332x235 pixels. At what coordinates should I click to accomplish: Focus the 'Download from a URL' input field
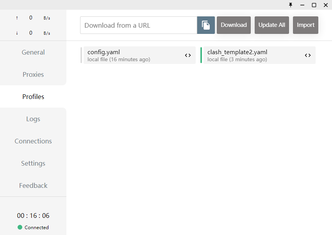click(x=139, y=25)
